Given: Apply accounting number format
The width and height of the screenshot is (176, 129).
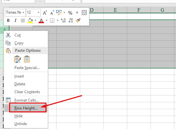Looking at the screenshot, I should coord(59,13).
